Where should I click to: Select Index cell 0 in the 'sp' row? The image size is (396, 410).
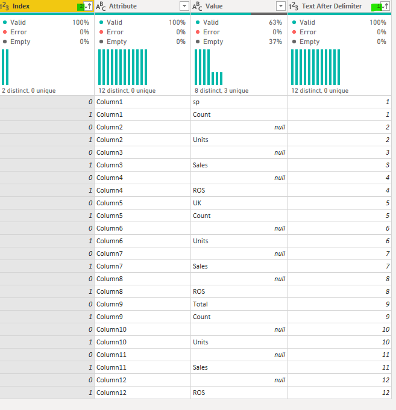point(47,102)
